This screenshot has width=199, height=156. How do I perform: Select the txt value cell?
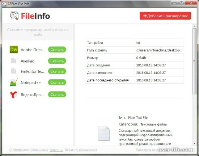pyautogui.click(x=159, y=43)
